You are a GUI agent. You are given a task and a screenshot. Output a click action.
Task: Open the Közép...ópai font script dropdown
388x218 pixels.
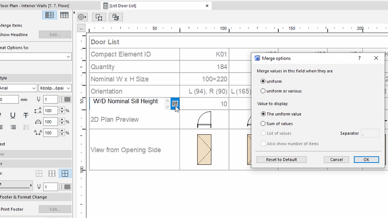[55, 88]
